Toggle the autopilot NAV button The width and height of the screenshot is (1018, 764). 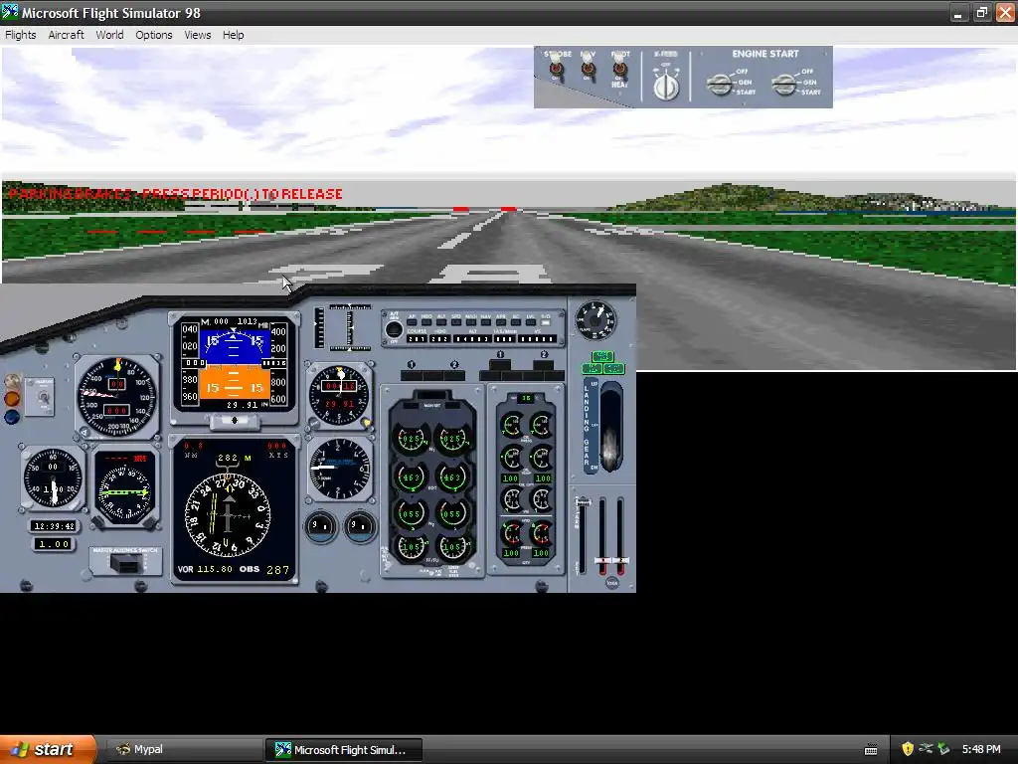(486, 321)
